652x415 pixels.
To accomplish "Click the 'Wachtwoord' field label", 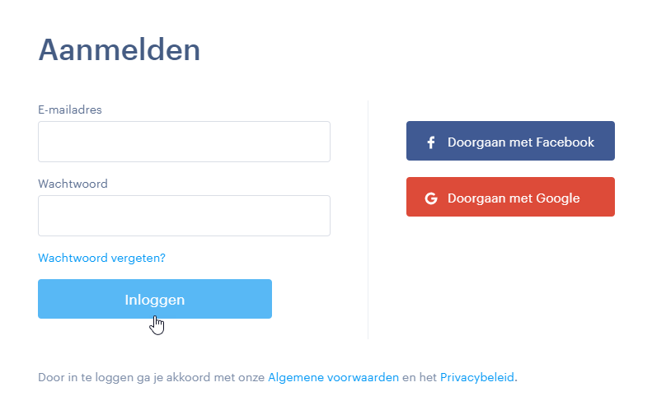I will point(73,184).
